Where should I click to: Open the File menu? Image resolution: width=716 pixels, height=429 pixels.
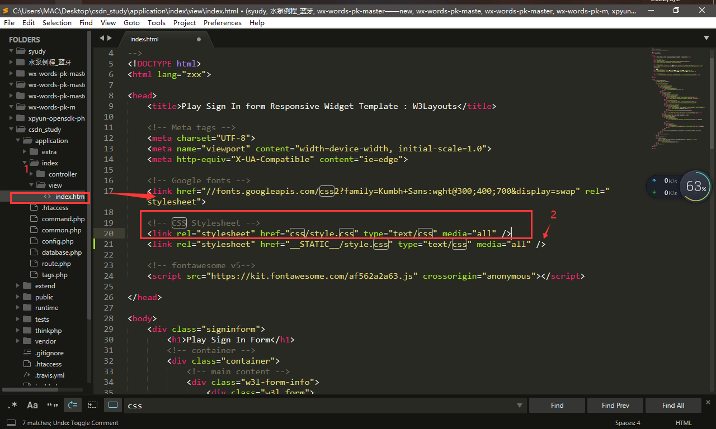coord(9,22)
